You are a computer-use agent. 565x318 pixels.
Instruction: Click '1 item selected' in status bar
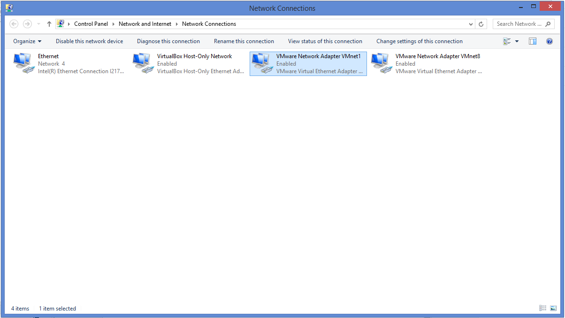click(x=57, y=309)
